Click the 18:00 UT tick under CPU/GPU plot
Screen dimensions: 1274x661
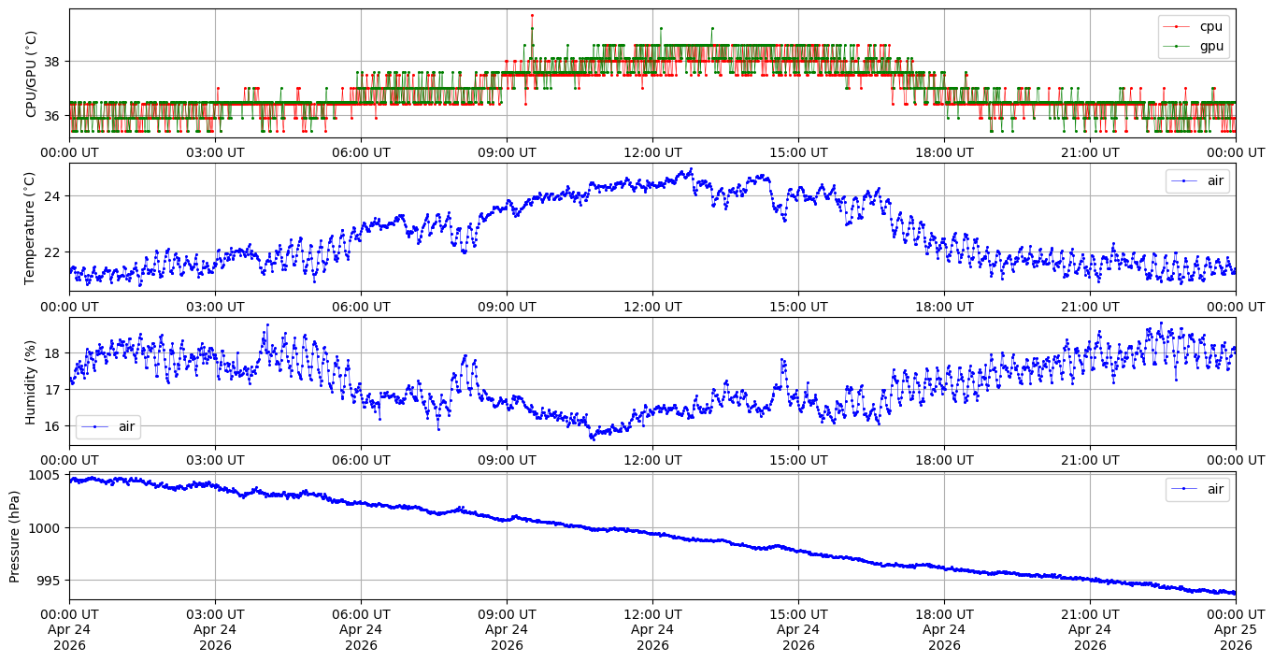(944, 151)
